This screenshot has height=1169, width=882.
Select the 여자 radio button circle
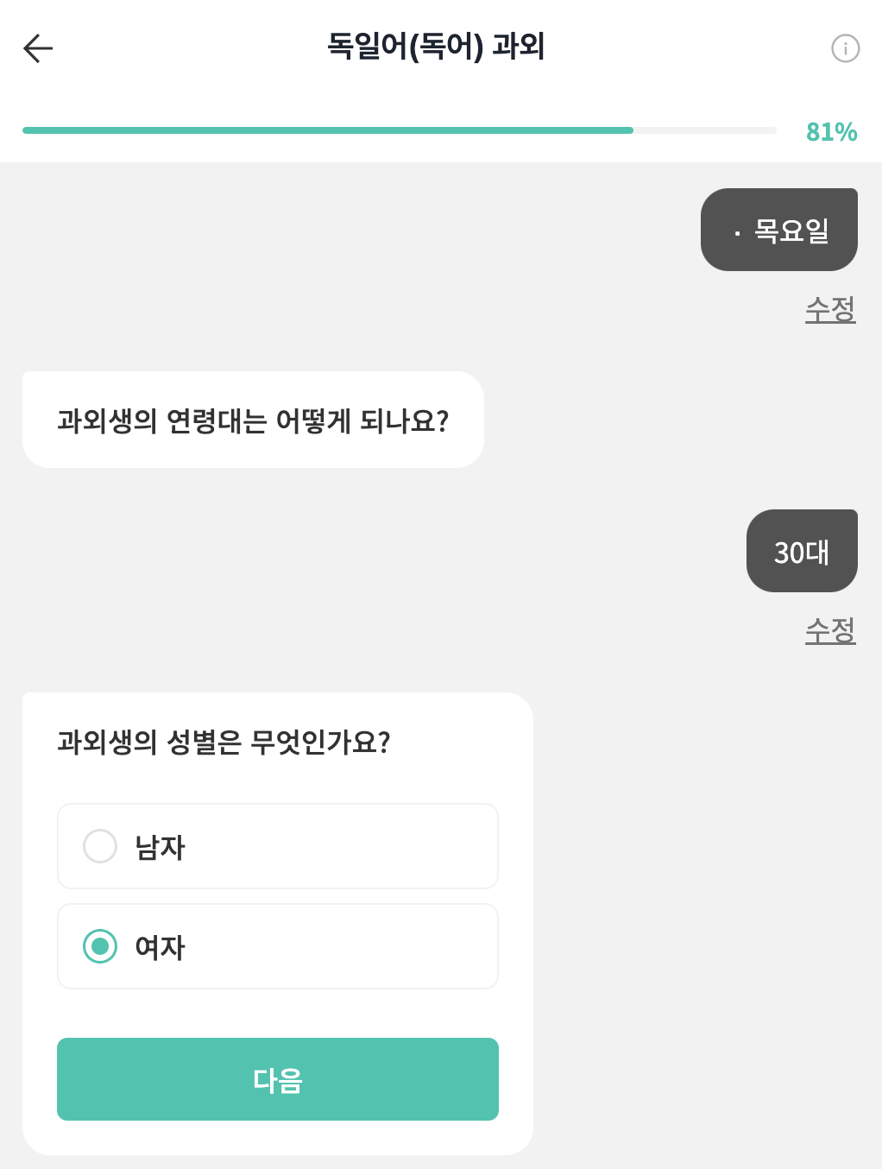tap(100, 946)
